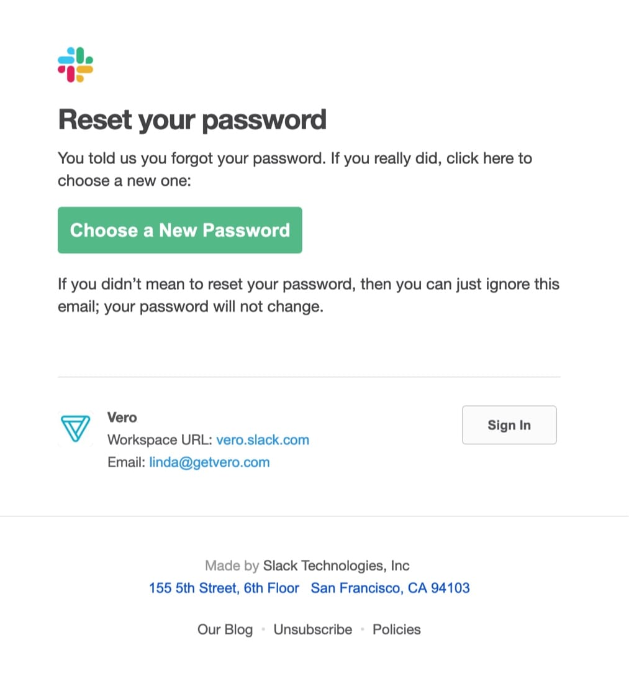Click the Reset your password heading
Image resolution: width=629 pixels, height=673 pixels.
(x=192, y=119)
